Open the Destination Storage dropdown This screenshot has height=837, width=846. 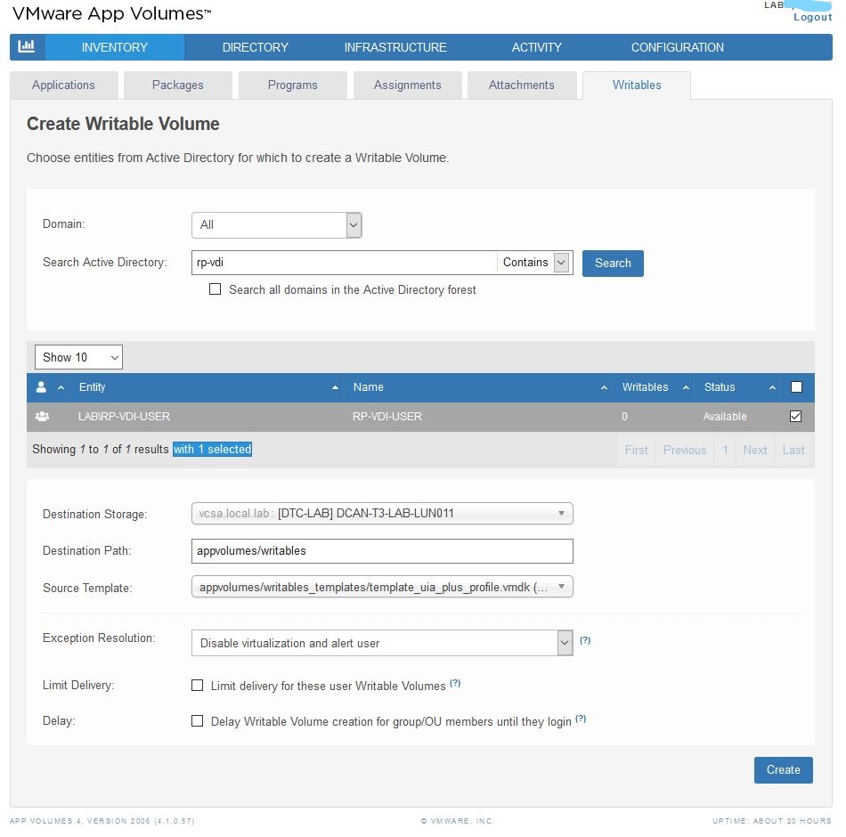pos(382,513)
